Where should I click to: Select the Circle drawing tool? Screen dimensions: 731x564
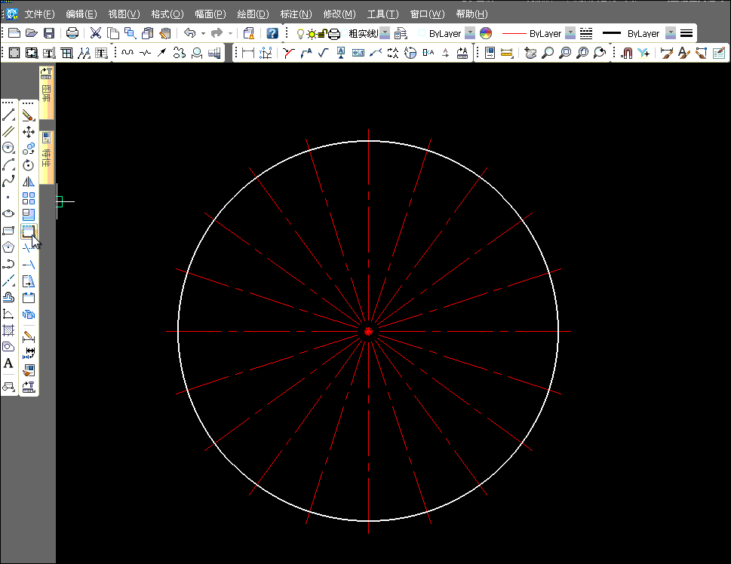[8, 148]
